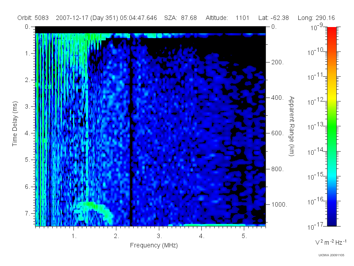Click the red top of the color bar
Screen dimensions: 354x266
331,31
